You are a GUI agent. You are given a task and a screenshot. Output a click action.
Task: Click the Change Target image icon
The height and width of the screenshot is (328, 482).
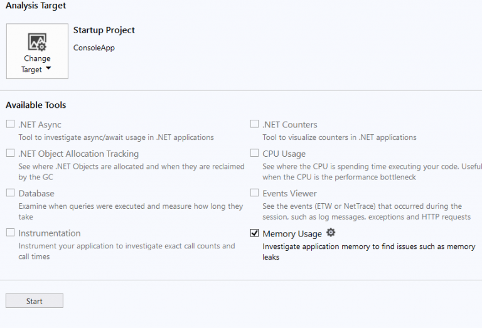37,42
